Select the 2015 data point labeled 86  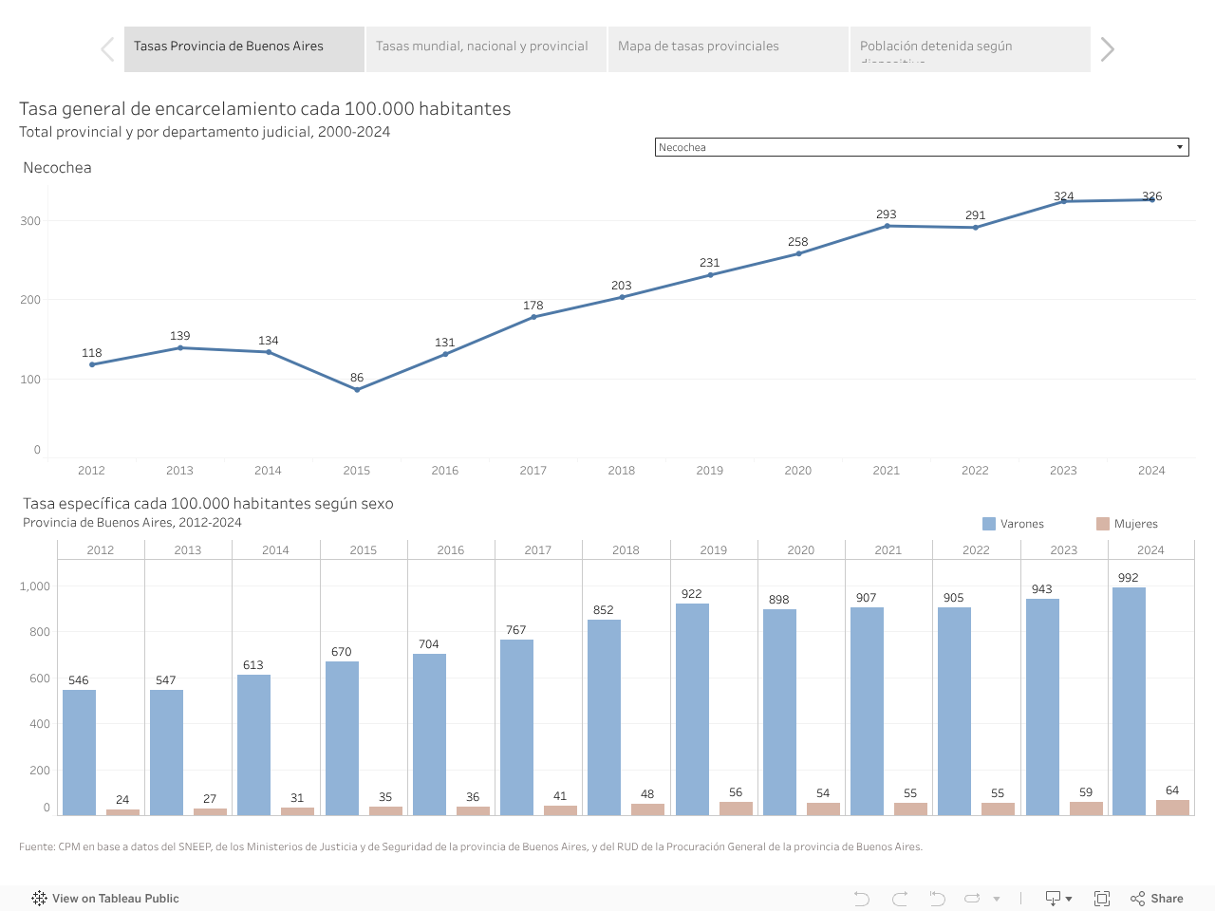point(357,389)
